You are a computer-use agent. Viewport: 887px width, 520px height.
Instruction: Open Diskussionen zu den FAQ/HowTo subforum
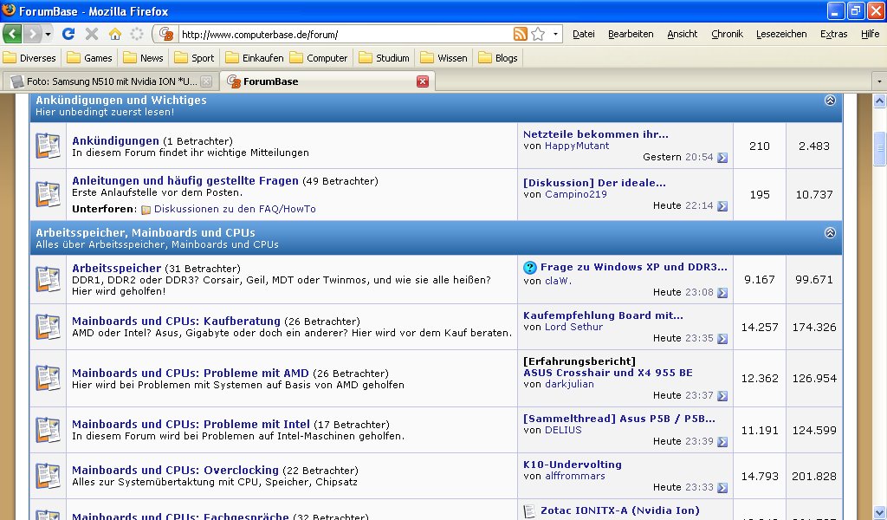coord(235,209)
